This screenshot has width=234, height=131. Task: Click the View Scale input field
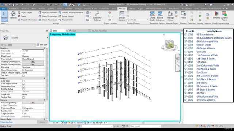tap(33, 51)
